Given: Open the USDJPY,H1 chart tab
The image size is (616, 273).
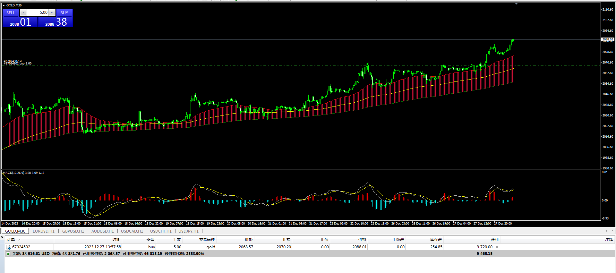Looking at the screenshot, I should [x=188, y=231].
